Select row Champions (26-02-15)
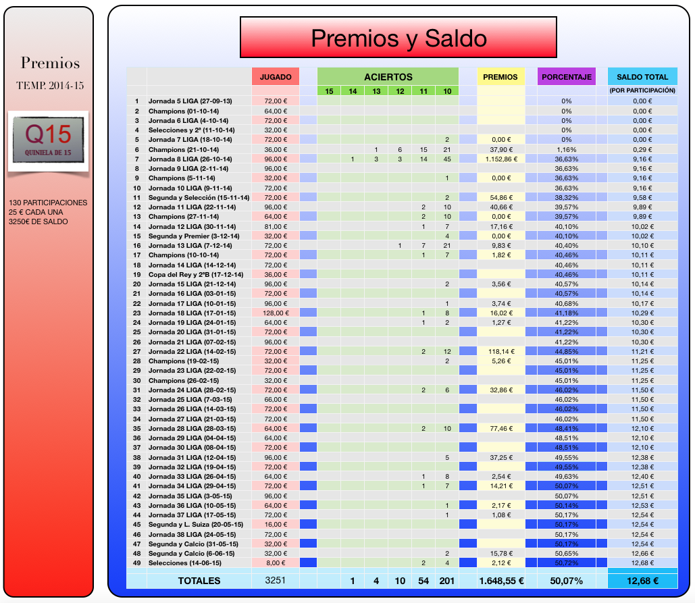The image size is (695, 603). click(x=402, y=381)
